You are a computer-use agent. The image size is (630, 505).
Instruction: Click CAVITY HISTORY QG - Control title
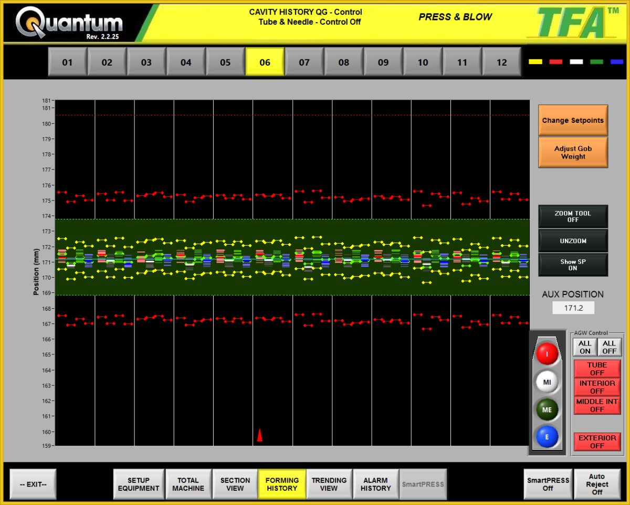tap(306, 12)
